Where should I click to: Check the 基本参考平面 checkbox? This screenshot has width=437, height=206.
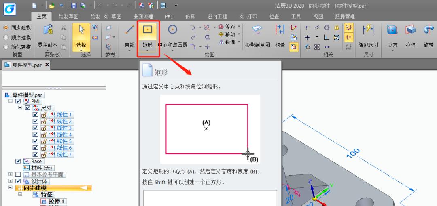(x=18, y=174)
